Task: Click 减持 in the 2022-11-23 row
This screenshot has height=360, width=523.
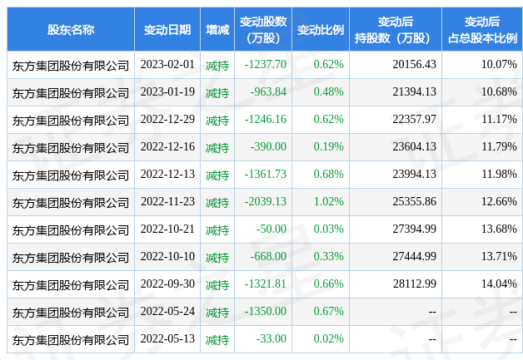Action: pyautogui.click(x=217, y=203)
